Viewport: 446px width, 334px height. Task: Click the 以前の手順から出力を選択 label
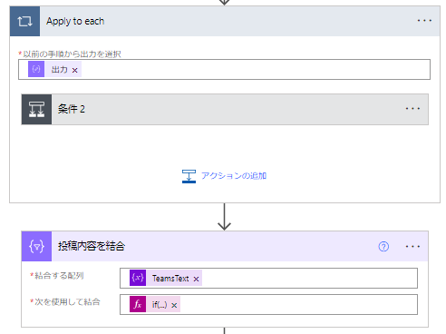coord(72,54)
